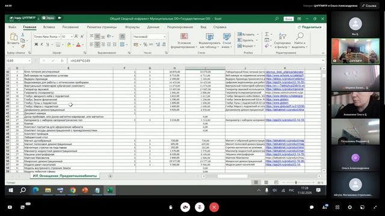Toggle underline Ч formatting

click(48, 44)
